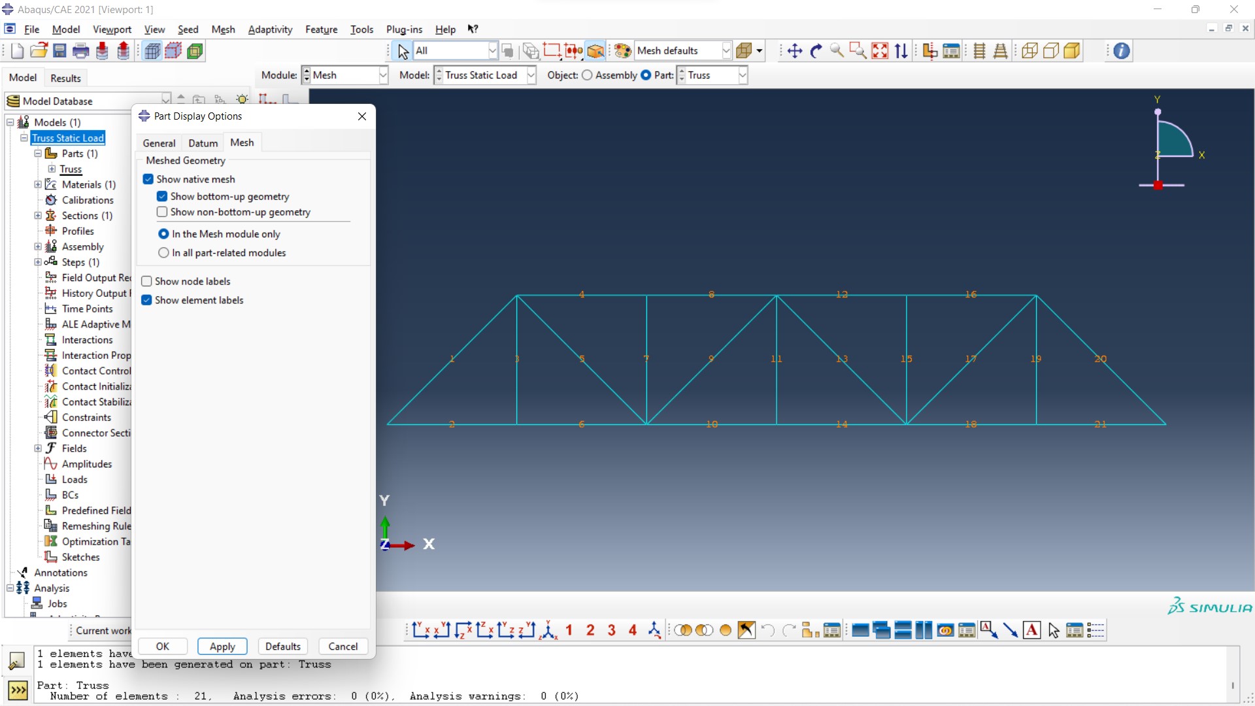Close the Part Display Options dialog
Image resolution: width=1255 pixels, height=706 pixels.
tap(362, 116)
